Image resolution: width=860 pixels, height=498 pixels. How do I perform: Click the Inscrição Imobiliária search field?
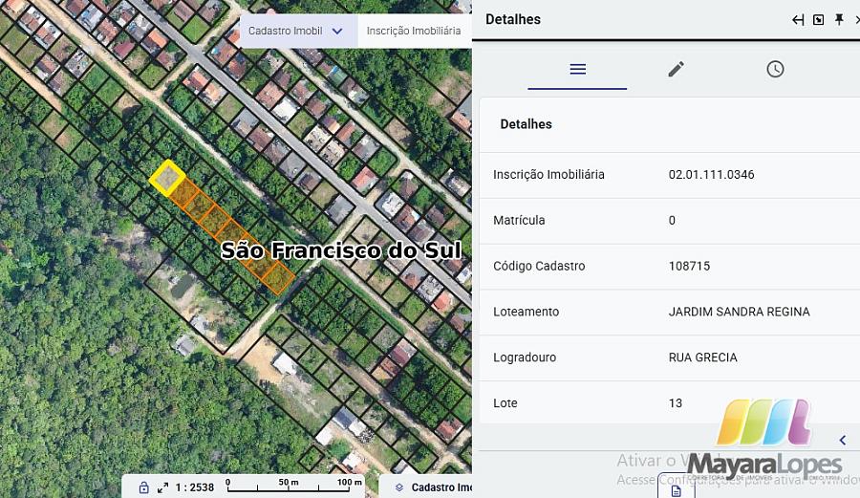click(414, 31)
